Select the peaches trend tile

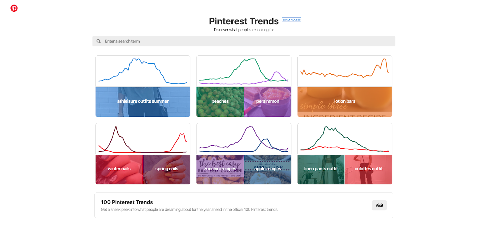point(220,101)
